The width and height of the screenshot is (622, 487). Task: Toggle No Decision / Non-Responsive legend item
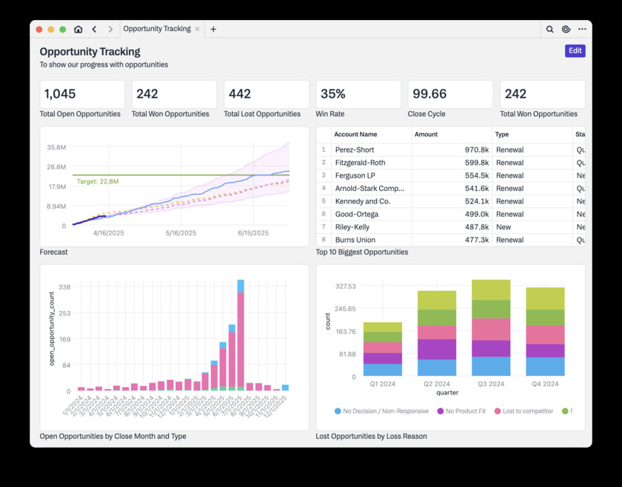tap(381, 411)
